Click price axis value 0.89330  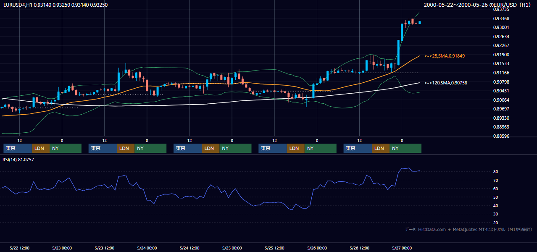(502, 118)
